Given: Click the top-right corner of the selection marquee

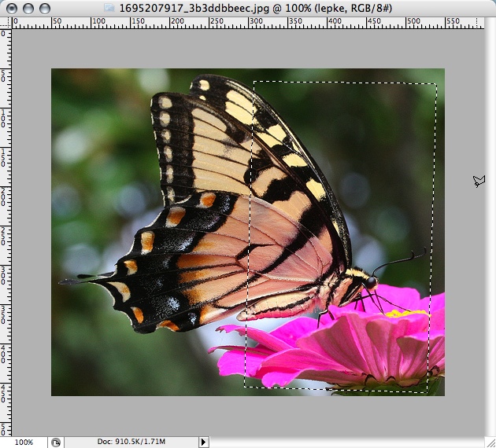Looking at the screenshot, I should [435, 84].
